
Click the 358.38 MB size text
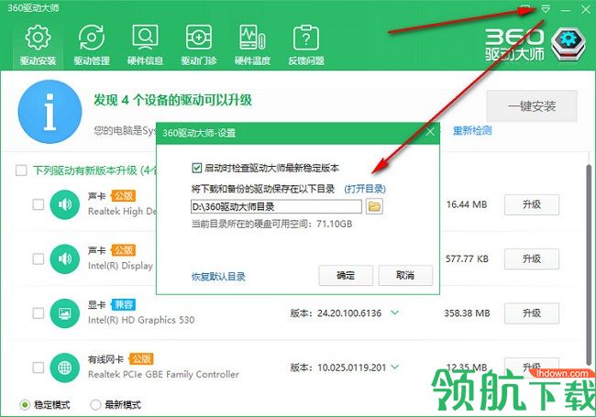[467, 313]
